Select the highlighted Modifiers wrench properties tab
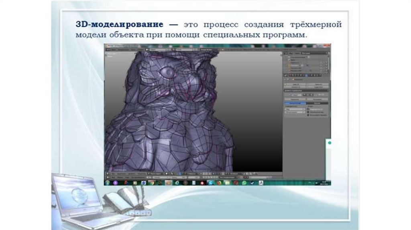The width and height of the screenshot is (411, 230). coord(306,75)
